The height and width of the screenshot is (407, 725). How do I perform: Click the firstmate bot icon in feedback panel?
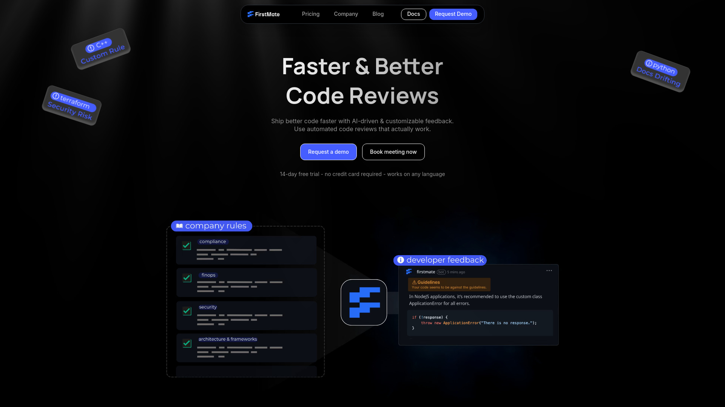(x=409, y=271)
